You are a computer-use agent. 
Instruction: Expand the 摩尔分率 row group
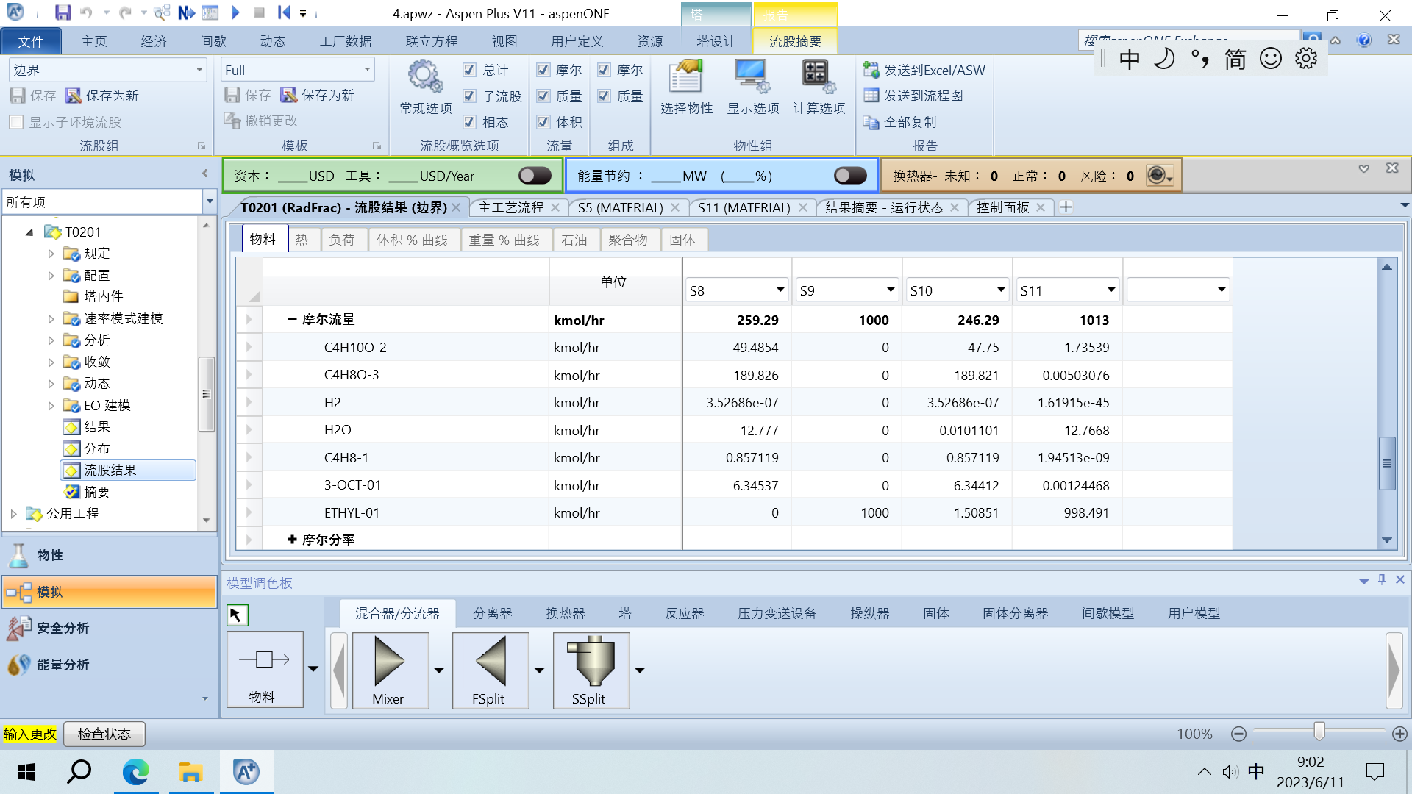point(292,540)
